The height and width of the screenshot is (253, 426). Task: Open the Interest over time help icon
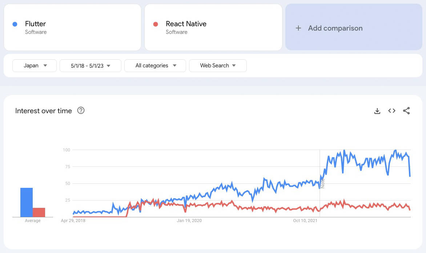tap(81, 110)
